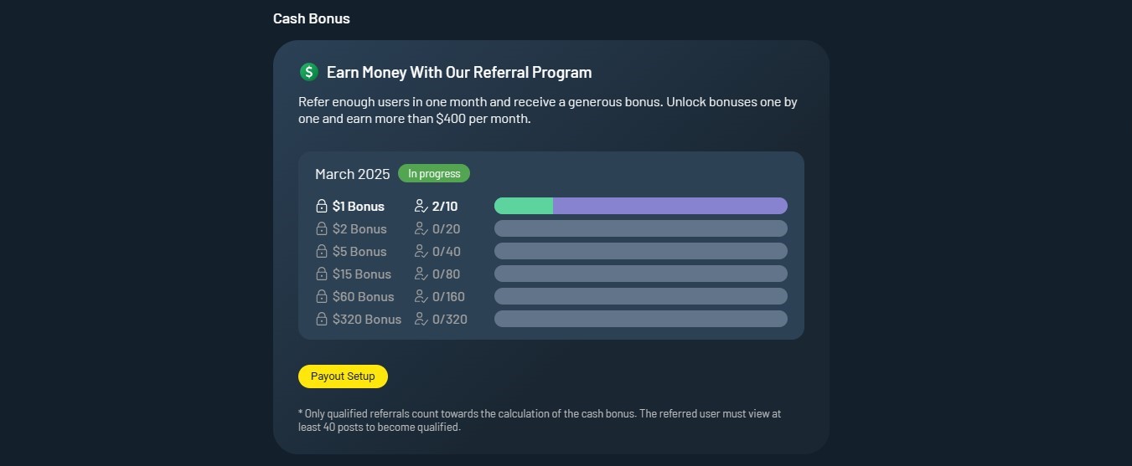1132x466 pixels.
Task: Click the green dollar sign icon
Action: 308,72
